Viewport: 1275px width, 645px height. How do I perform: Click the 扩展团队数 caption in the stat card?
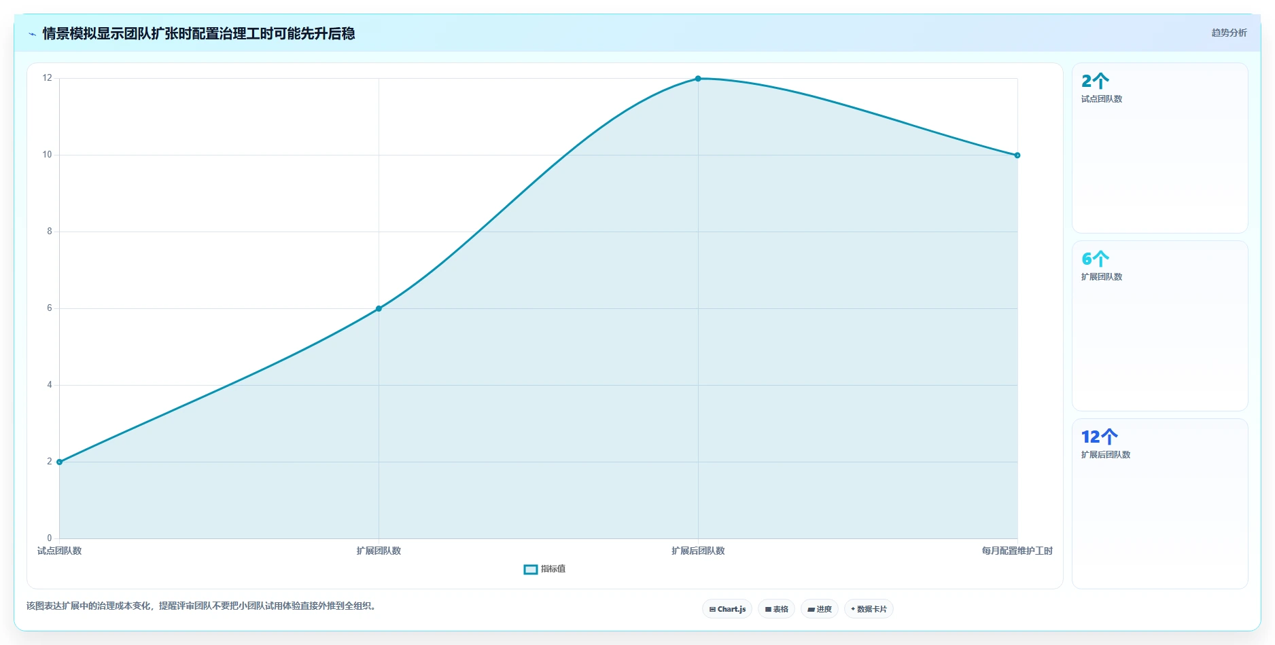pos(1102,277)
